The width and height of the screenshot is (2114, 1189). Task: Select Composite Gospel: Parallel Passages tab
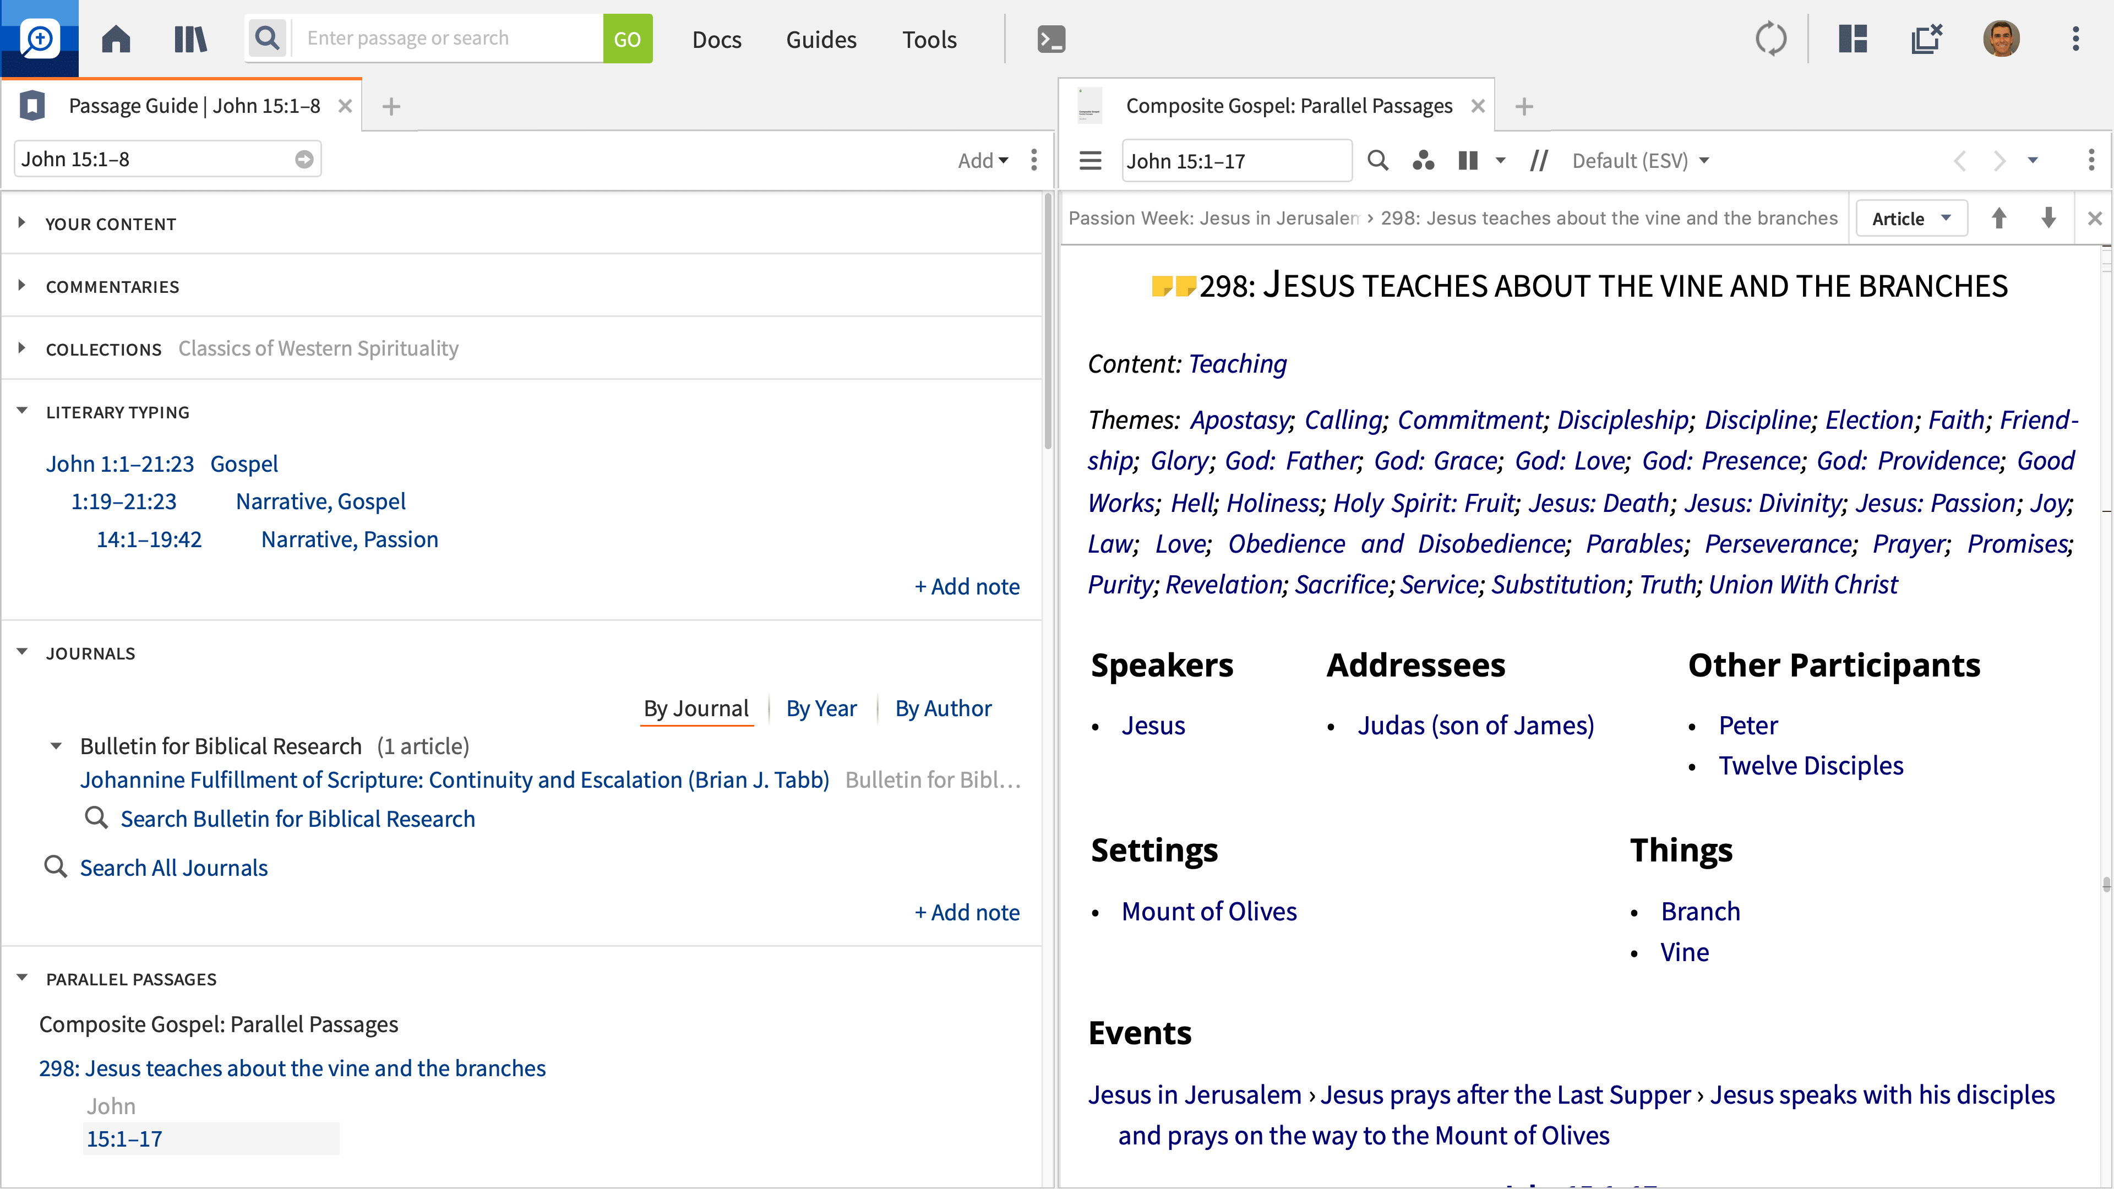coord(1288,106)
